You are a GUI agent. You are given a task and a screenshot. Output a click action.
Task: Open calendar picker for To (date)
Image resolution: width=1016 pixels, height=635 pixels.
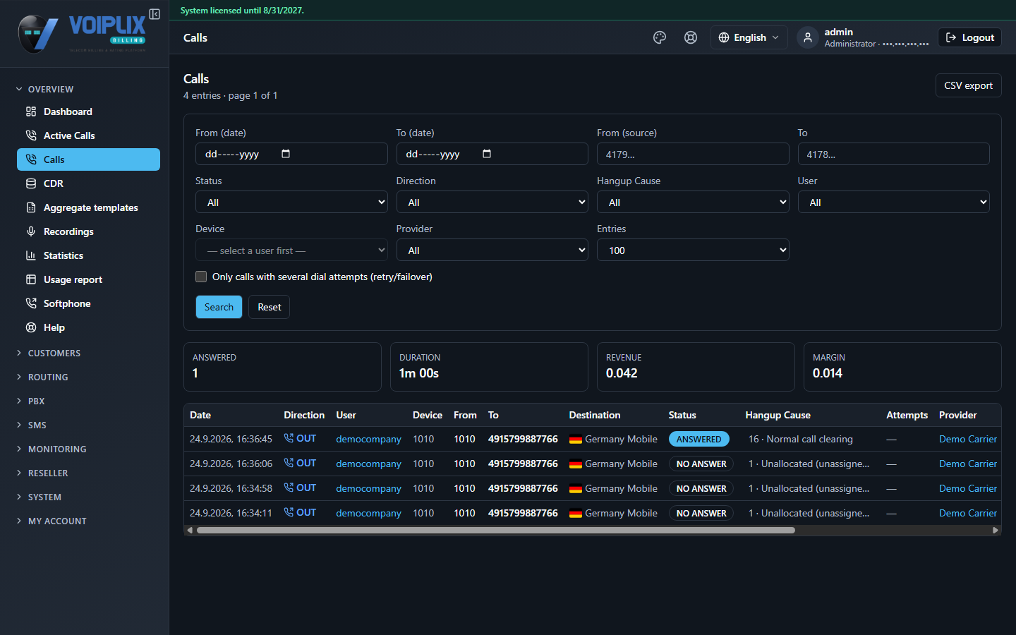(487, 154)
